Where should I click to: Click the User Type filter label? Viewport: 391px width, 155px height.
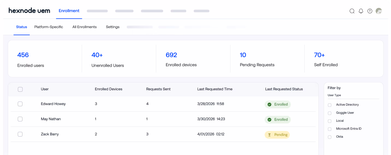[334, 95]
